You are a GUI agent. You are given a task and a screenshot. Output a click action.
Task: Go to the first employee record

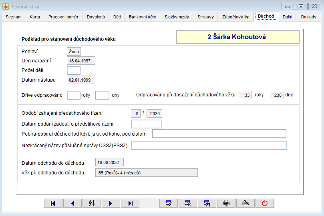[53, 203]
